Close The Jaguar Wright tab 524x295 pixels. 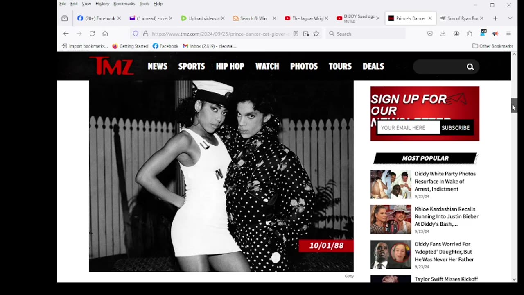(326, 18)
